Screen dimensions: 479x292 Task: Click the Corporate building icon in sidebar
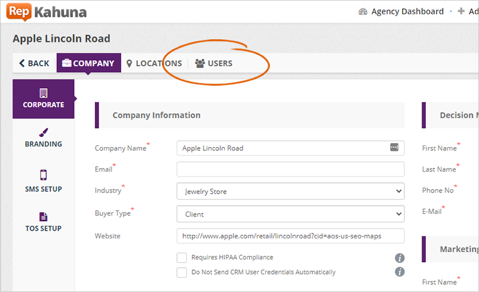point(44,94)
